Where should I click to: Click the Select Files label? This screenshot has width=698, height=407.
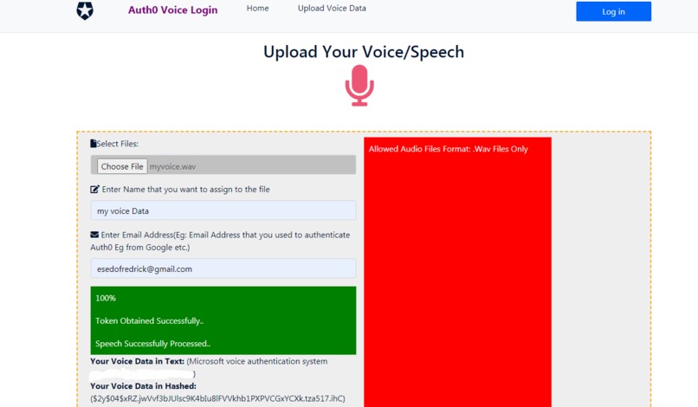[118, 144]
